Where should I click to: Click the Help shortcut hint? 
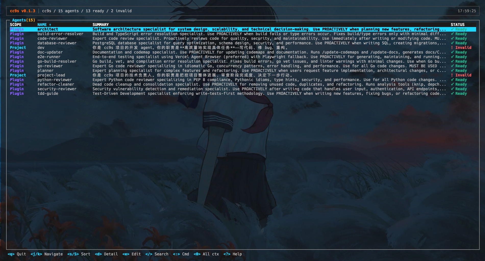click(233, 254)
